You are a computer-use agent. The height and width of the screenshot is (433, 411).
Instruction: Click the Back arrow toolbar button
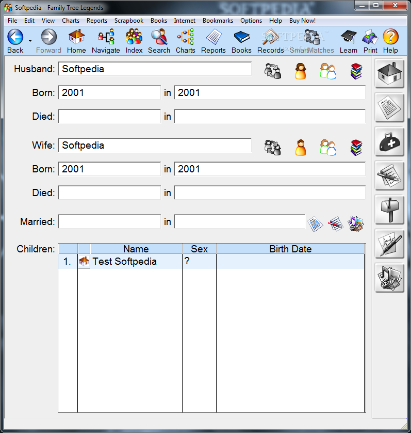click(x=15, y=41)
